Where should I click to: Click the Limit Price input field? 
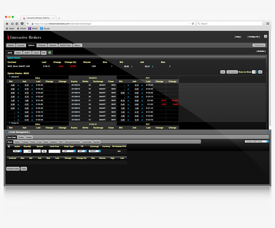click(54, 151)
